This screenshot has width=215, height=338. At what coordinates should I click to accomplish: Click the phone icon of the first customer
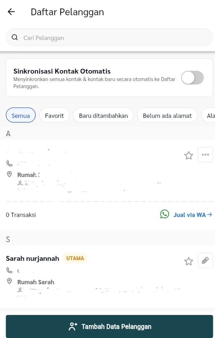(9, 163)
